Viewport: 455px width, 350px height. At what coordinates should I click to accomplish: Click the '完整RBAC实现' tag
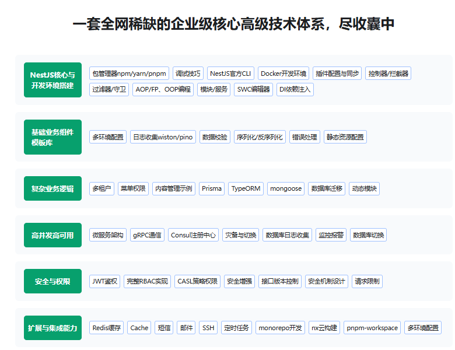tap(148, 281)
